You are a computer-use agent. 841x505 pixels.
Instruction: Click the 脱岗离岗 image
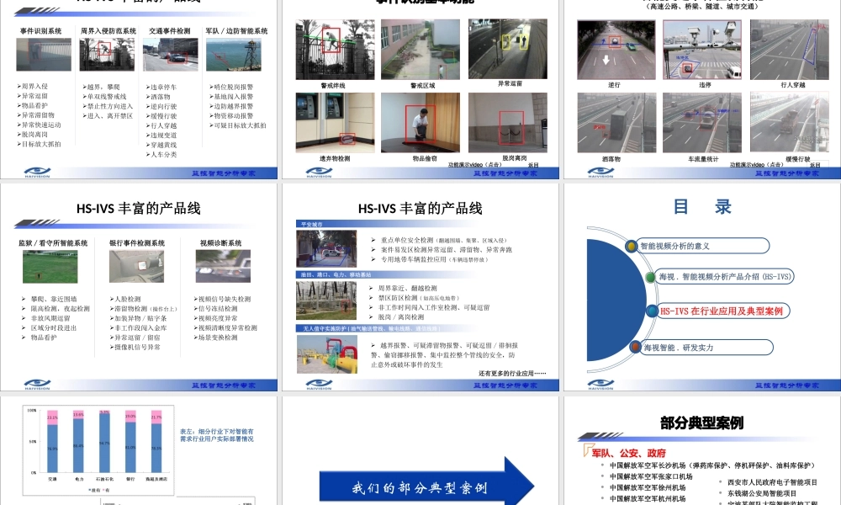tap(508, 122)
